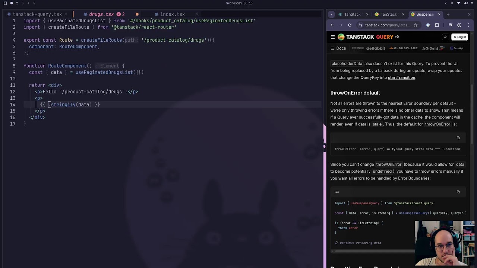Click the window layout icon in top bar
477x268 pixels.
pos(5,3)
